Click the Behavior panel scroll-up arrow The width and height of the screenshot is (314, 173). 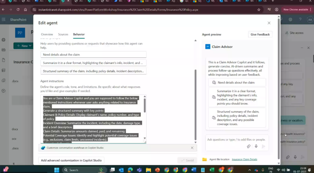pos(195,40)
